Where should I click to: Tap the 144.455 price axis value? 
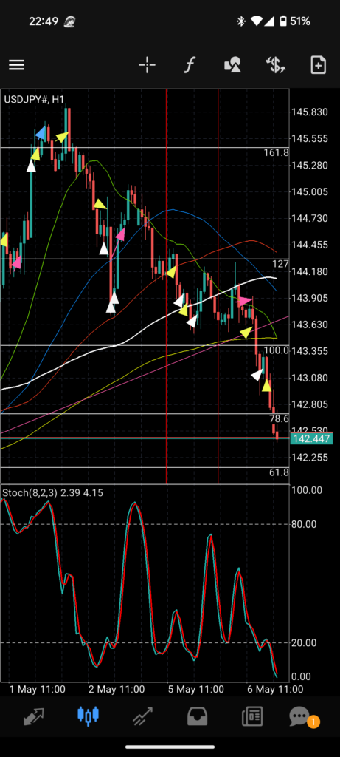click(x=310, y=245)
